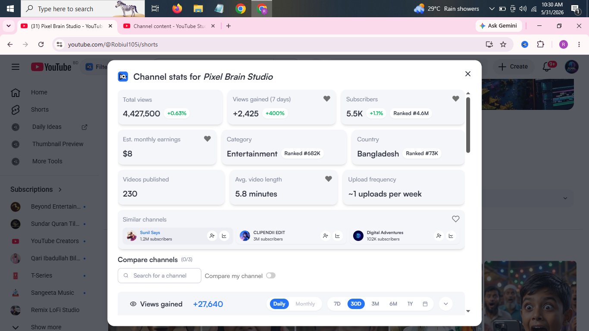The image size is (589, 331).
Task: Show hidden system tray icons
Action: click(x=492, y=9)
